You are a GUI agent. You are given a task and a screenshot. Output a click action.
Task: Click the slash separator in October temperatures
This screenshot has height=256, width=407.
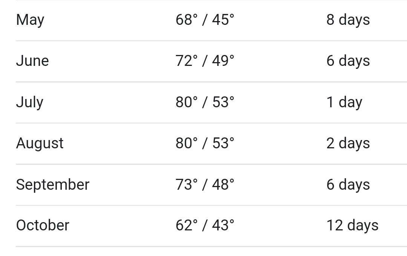coord(205,225)
